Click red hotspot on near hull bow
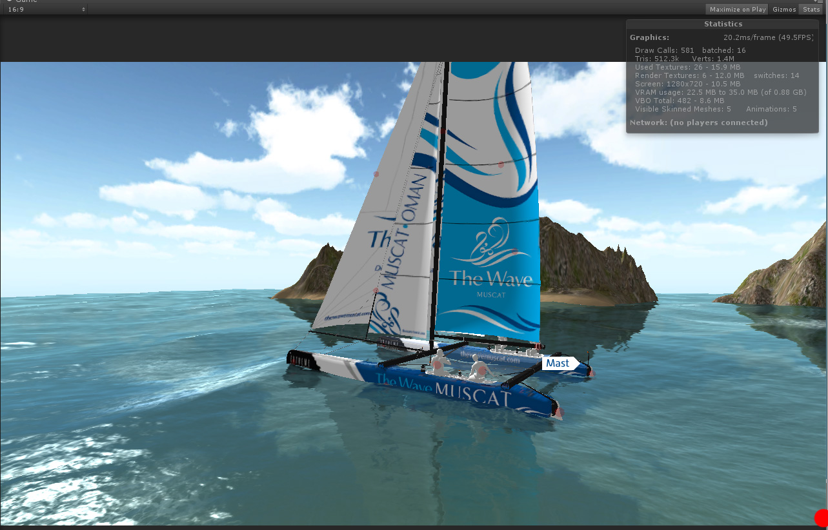This screenshot has height=530, width=828. tap(559, 411)
